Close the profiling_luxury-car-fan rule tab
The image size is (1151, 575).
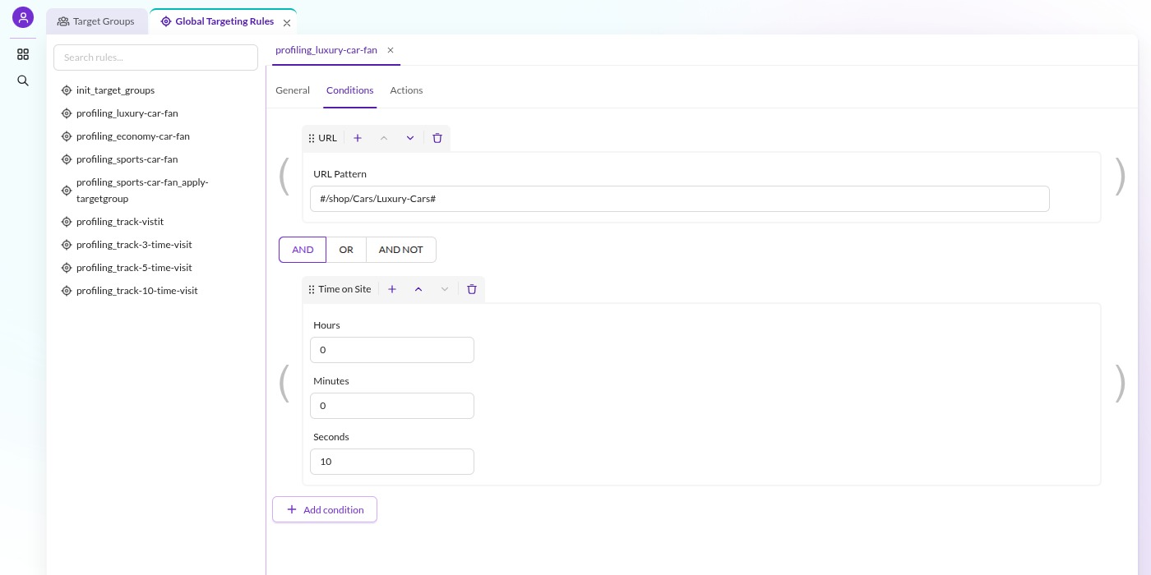391,50
